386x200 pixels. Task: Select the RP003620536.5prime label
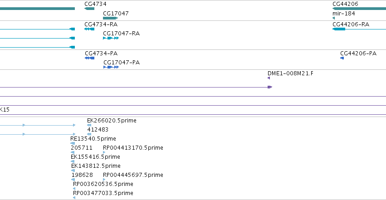[x=103, y=184]
